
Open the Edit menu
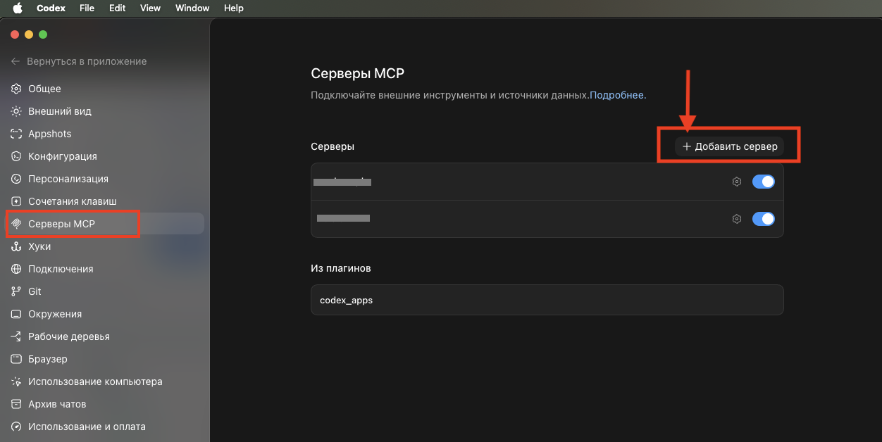click(x=118, y=8)
